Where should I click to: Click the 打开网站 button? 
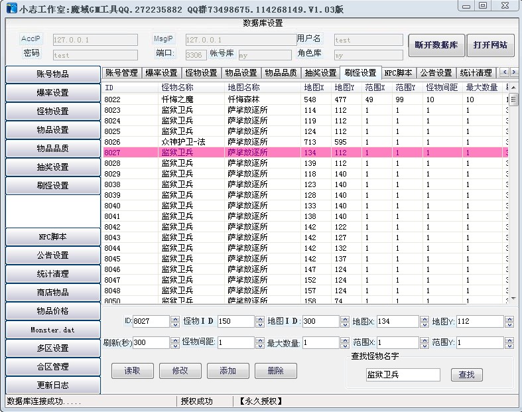click(x=490, y=46)
